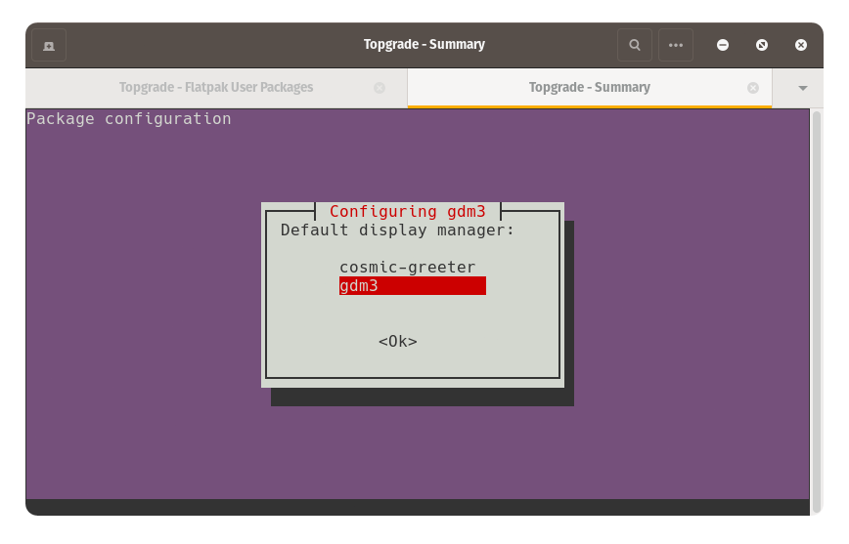Screen dimensions: 849x544
Task: Maximize the Topgrade terminal window
Action: (762, 45)
